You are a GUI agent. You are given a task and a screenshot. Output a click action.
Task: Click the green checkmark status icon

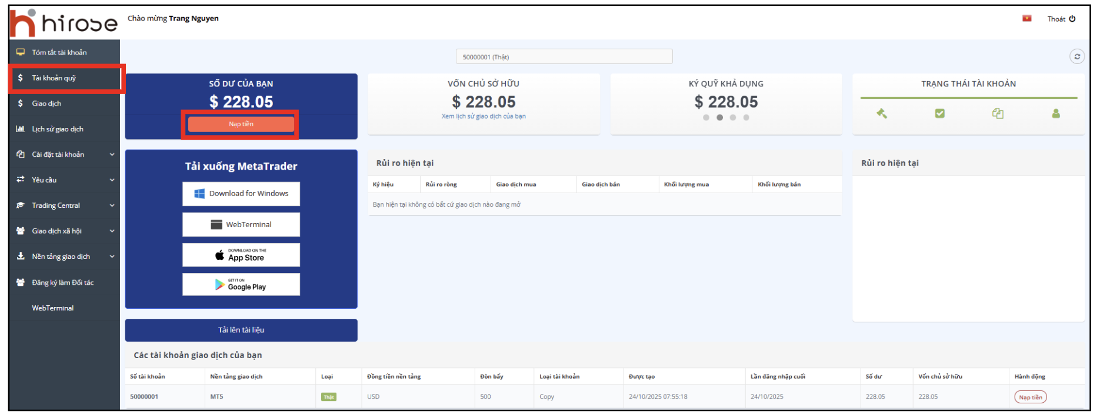tap(939, 113)
